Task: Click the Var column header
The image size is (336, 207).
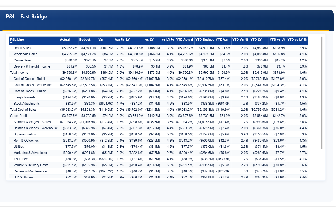Action: 106,40
